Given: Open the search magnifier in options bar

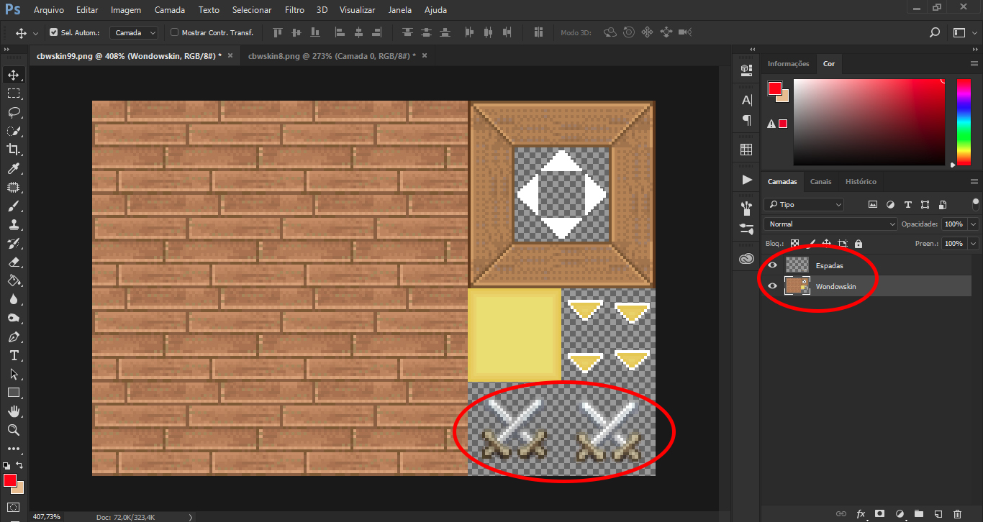Looking at the screenshot, I should pyautogui.click(x=935, y=32).
